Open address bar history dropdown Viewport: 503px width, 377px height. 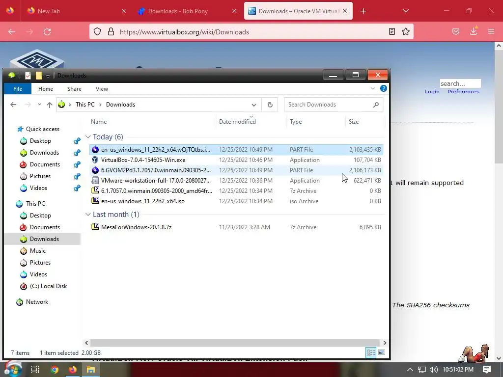tap(254, 105)
